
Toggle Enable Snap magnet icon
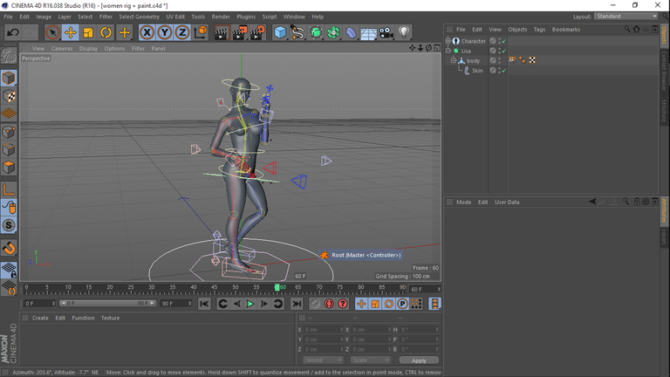pyautogui.click(x=9, y=248)
